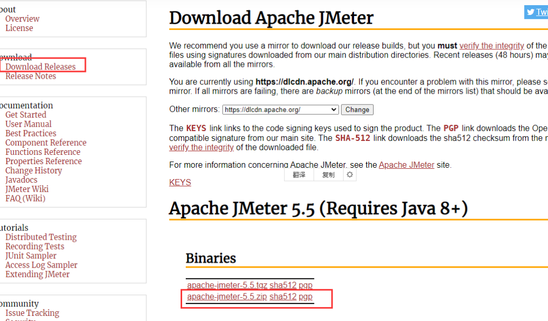Open the License sidebar link
Screen dimensions: 548x321
[x=19, y=28]
